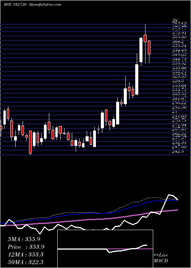Viewport: 191px width, 268px height.
Task: Click the 301.07 price axis label
Action: point(180,99)
